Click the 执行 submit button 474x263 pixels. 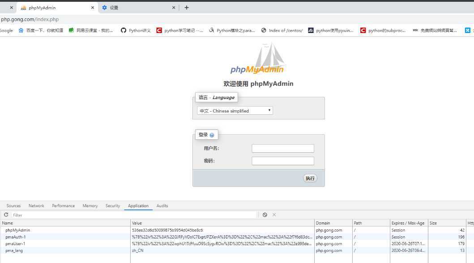(x=310, y=178)
